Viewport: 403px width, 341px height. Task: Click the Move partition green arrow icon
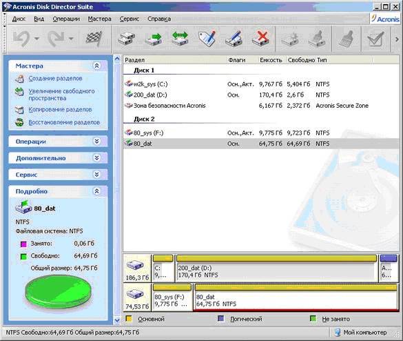(x=154, y=39)
